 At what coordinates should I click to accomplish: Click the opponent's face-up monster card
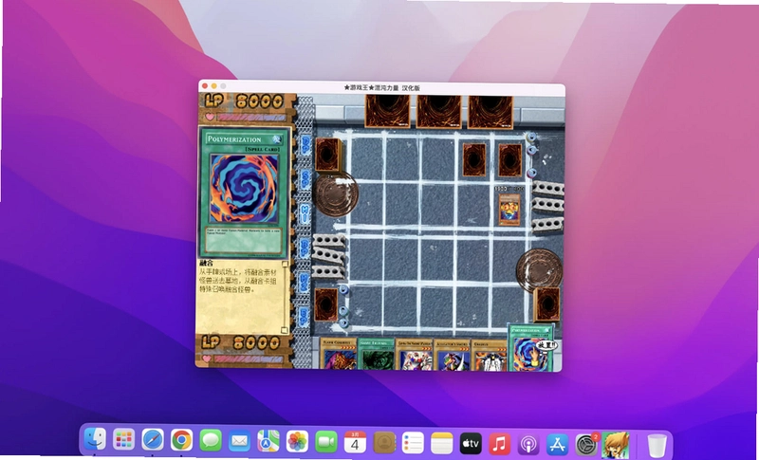click(x=509, y=210)
